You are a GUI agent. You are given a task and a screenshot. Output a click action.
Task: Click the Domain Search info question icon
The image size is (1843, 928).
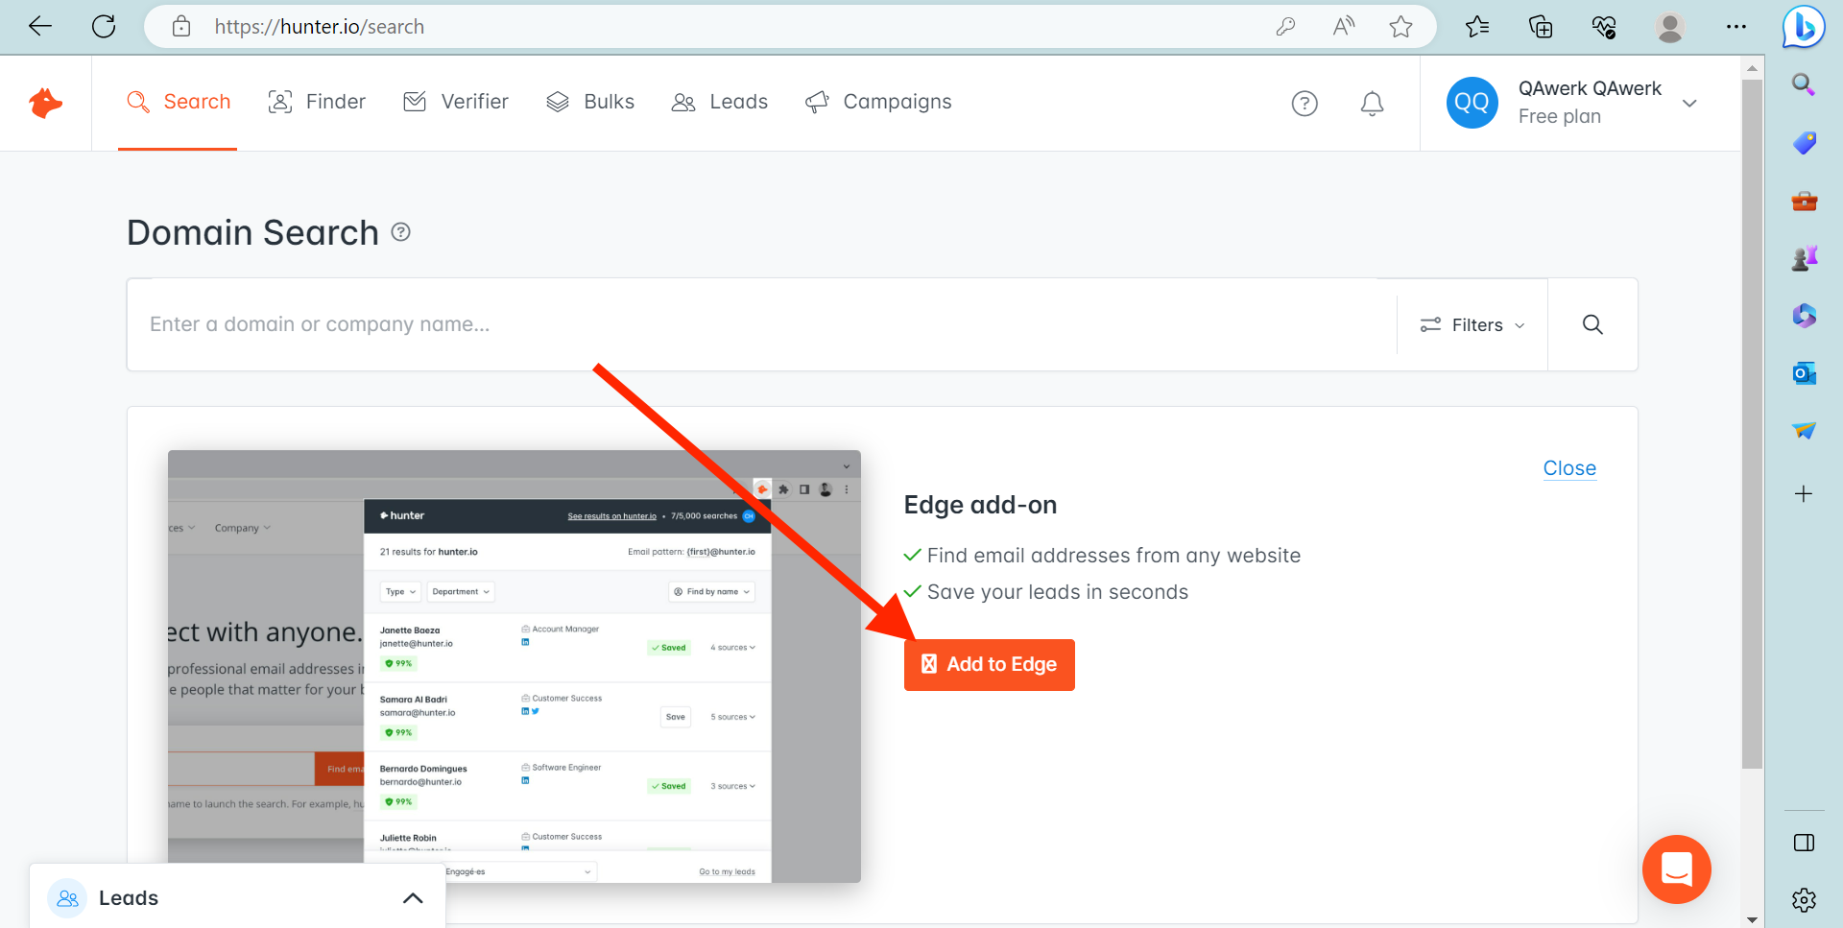[401, 232]
